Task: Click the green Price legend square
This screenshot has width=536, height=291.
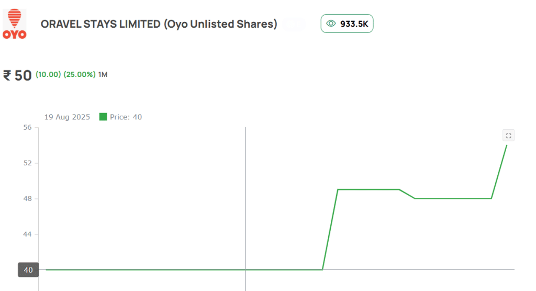Action: [x=103, y=117]
